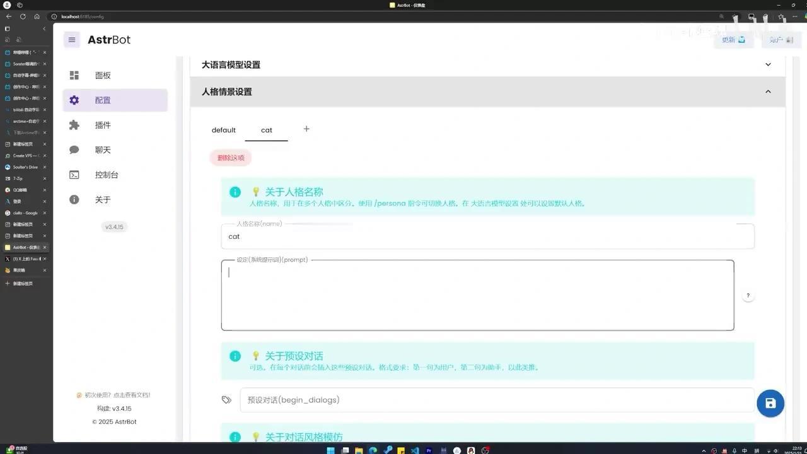Switch to the default persona tab

(x=224, y=130)
